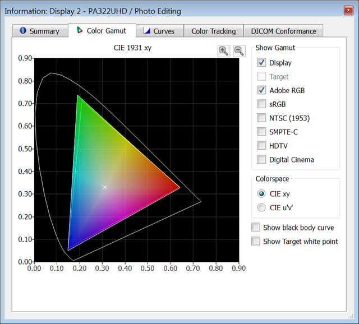The height and width of the screenshot is (324, 359).
Task: Click the white point marker in gamut plot
Action: click(105, 187)
